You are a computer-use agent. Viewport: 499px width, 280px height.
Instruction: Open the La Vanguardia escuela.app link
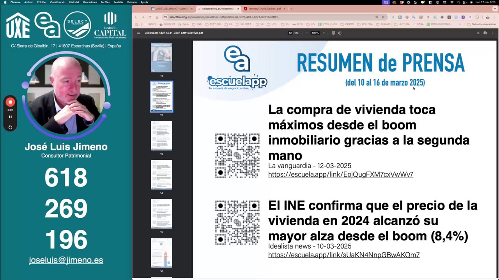341,175
